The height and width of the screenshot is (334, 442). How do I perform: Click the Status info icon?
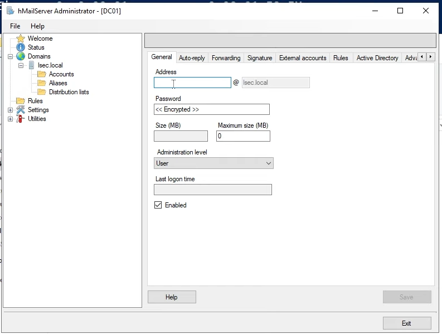(21, 47)
